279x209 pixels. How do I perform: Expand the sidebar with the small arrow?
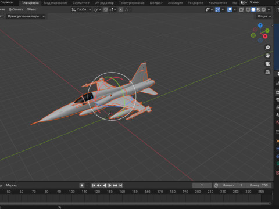(273, 26)
